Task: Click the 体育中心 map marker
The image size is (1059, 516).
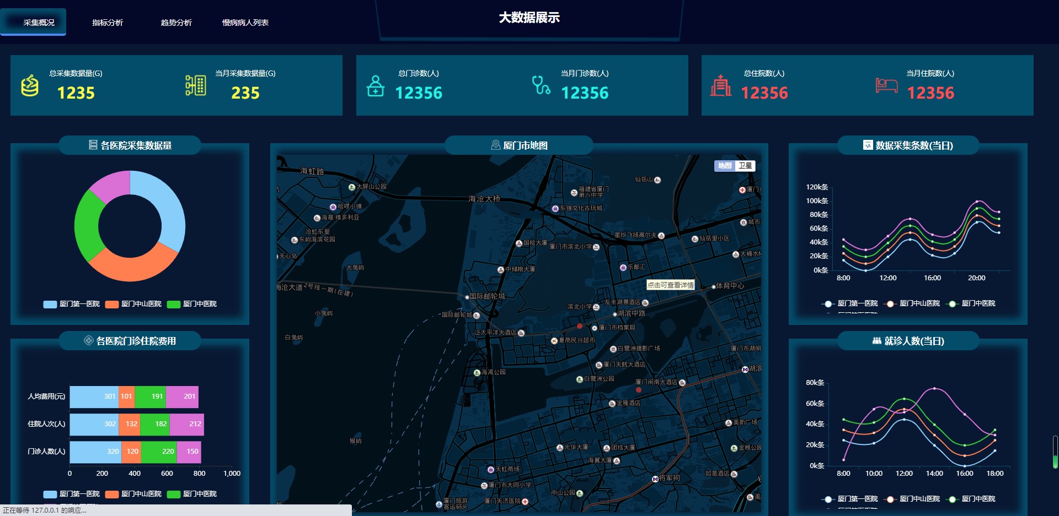Action: coord(714,286)
